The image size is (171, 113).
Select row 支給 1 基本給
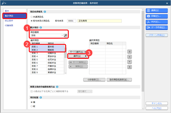pyautogui.click(x=47, y=47)
